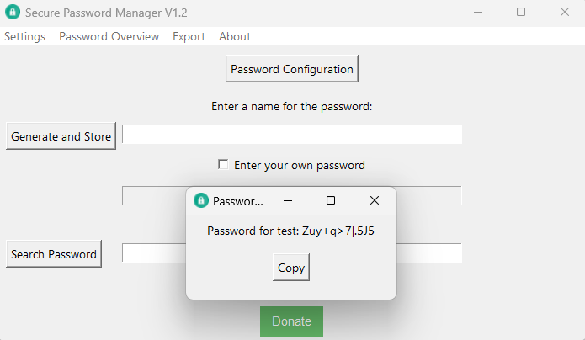Hit the Search Password button

pos(54,254)
